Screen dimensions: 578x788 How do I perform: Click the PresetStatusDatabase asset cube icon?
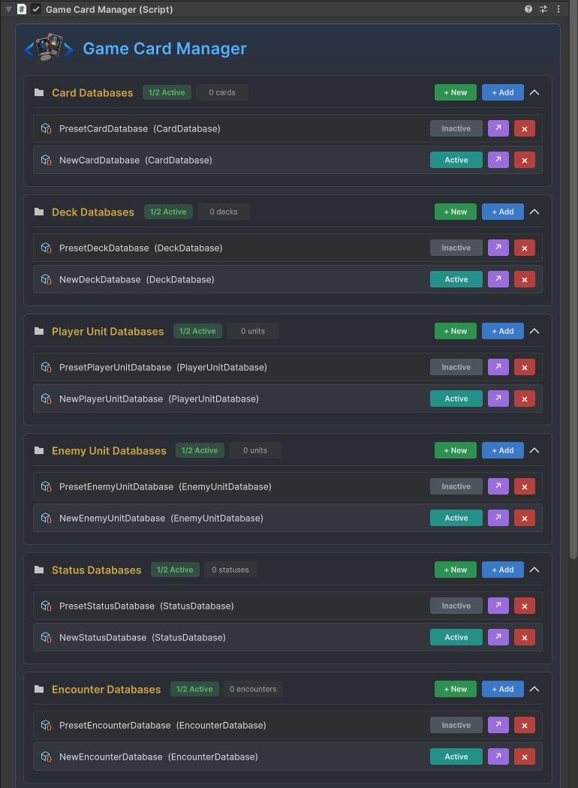(x=47, y=606)
